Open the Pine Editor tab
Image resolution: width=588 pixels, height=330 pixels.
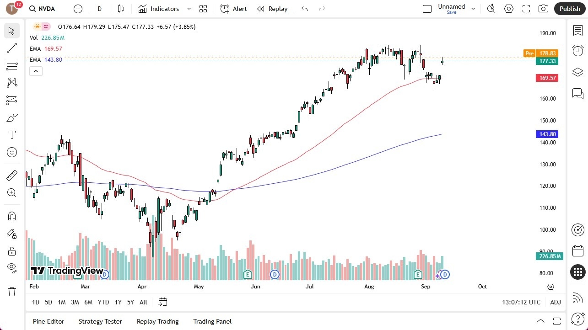pyautogui.click(x=48, y=321)
